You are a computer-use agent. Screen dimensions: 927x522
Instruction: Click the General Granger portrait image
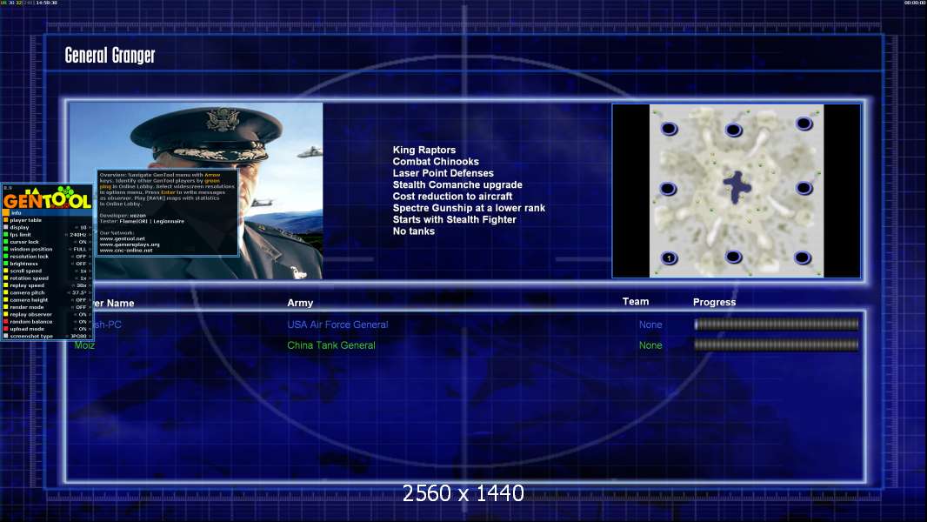point(196,191)
